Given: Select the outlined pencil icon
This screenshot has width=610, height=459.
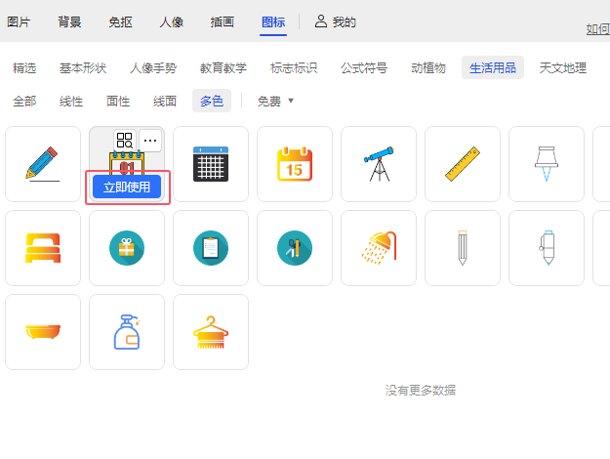Looking at the screenshot, I should coord(463,248).
